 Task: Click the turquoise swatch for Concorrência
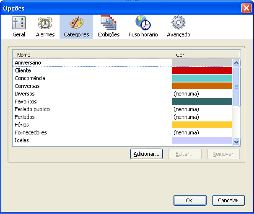tap(202, 78)
